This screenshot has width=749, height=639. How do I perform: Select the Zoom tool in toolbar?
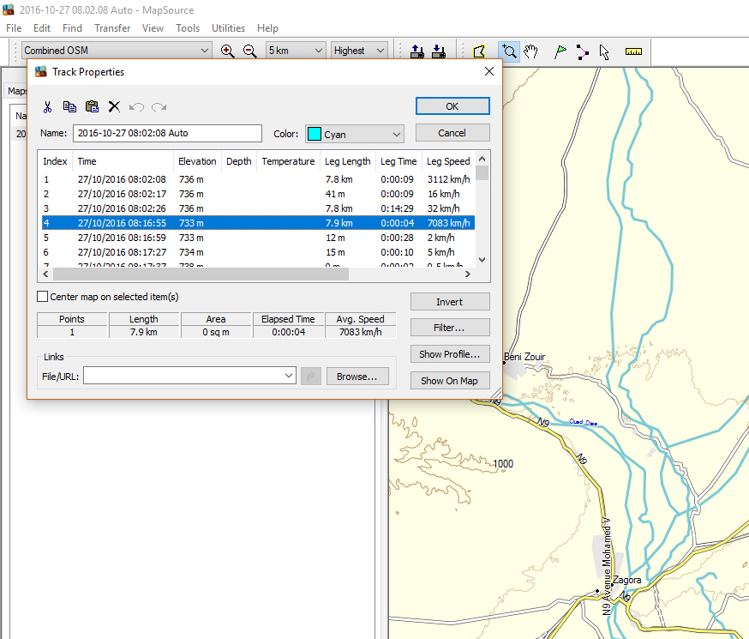coord(509,51)
